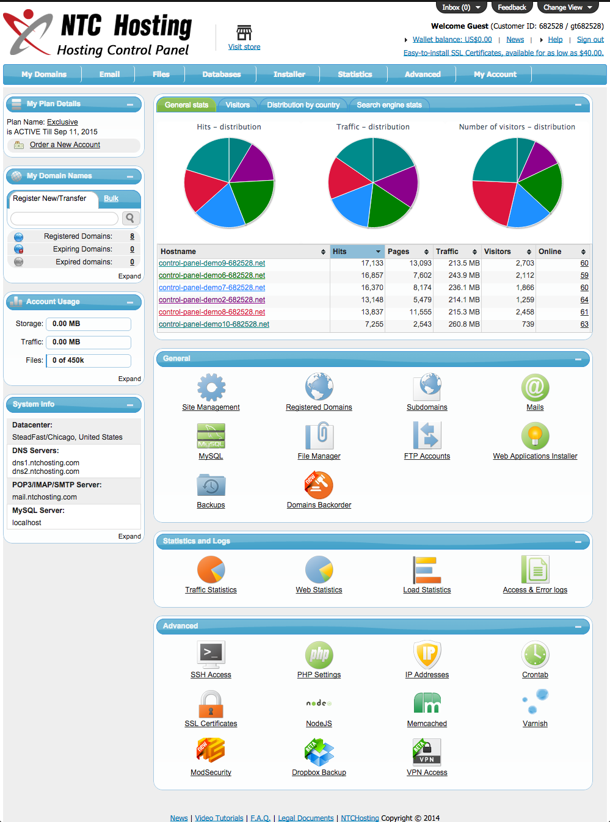Open the MySQL icon

(211, 436)
